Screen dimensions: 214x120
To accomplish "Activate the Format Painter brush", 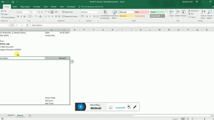I will tap(8, 17).
